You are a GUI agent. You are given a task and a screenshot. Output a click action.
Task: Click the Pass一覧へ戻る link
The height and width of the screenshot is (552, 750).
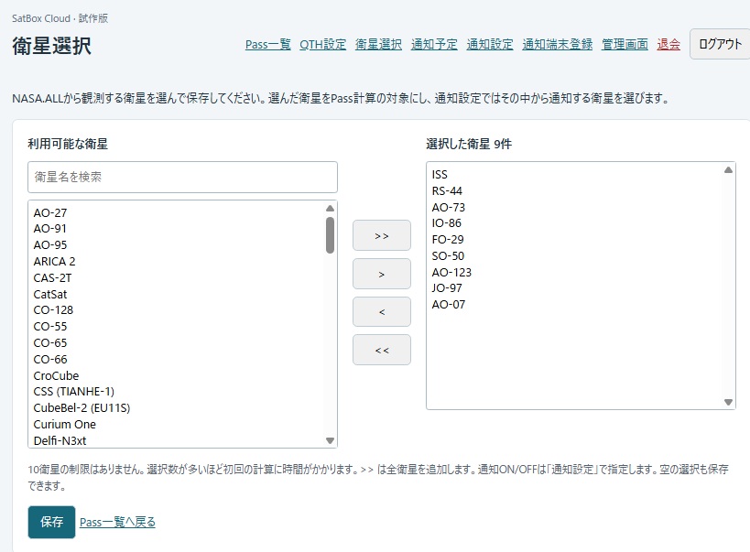coord(117,522)
